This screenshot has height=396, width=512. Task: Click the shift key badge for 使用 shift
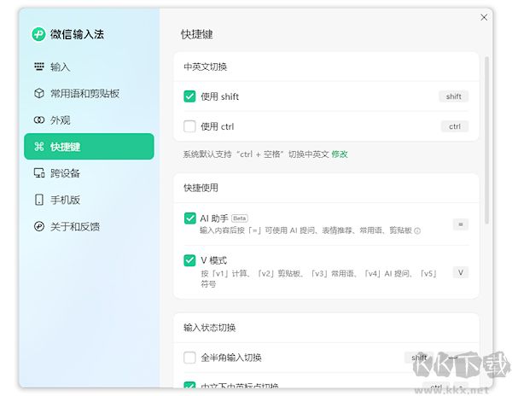454,96
